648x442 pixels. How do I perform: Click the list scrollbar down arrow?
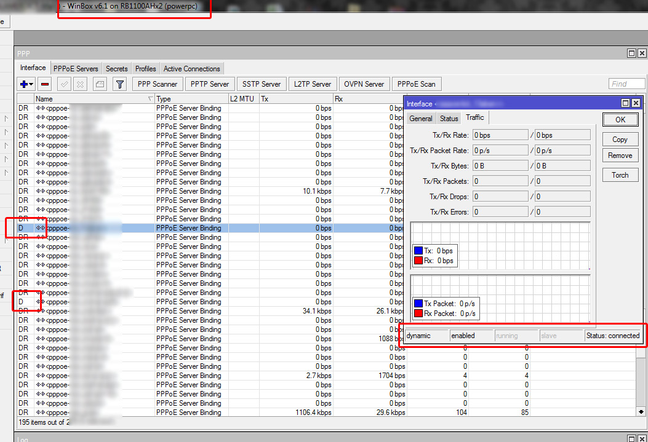[641, 412]
